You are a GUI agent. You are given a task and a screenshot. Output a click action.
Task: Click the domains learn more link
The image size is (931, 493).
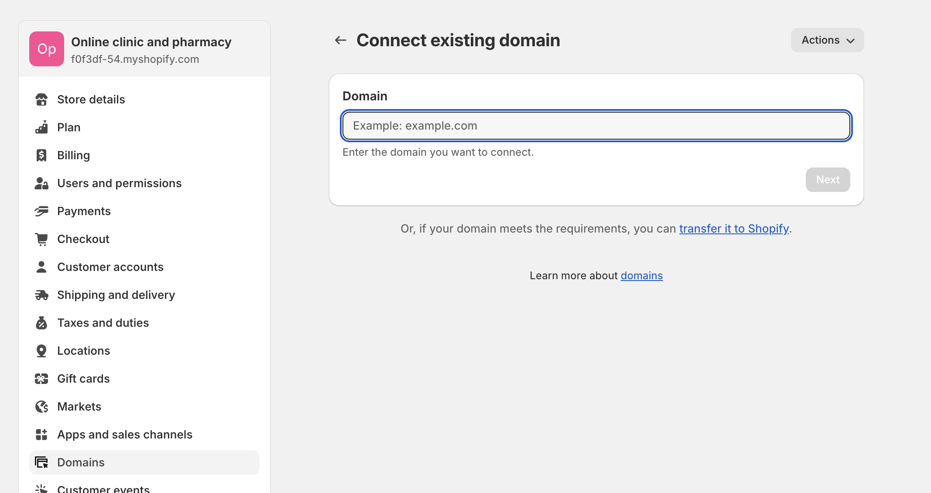tap(641, 275)
